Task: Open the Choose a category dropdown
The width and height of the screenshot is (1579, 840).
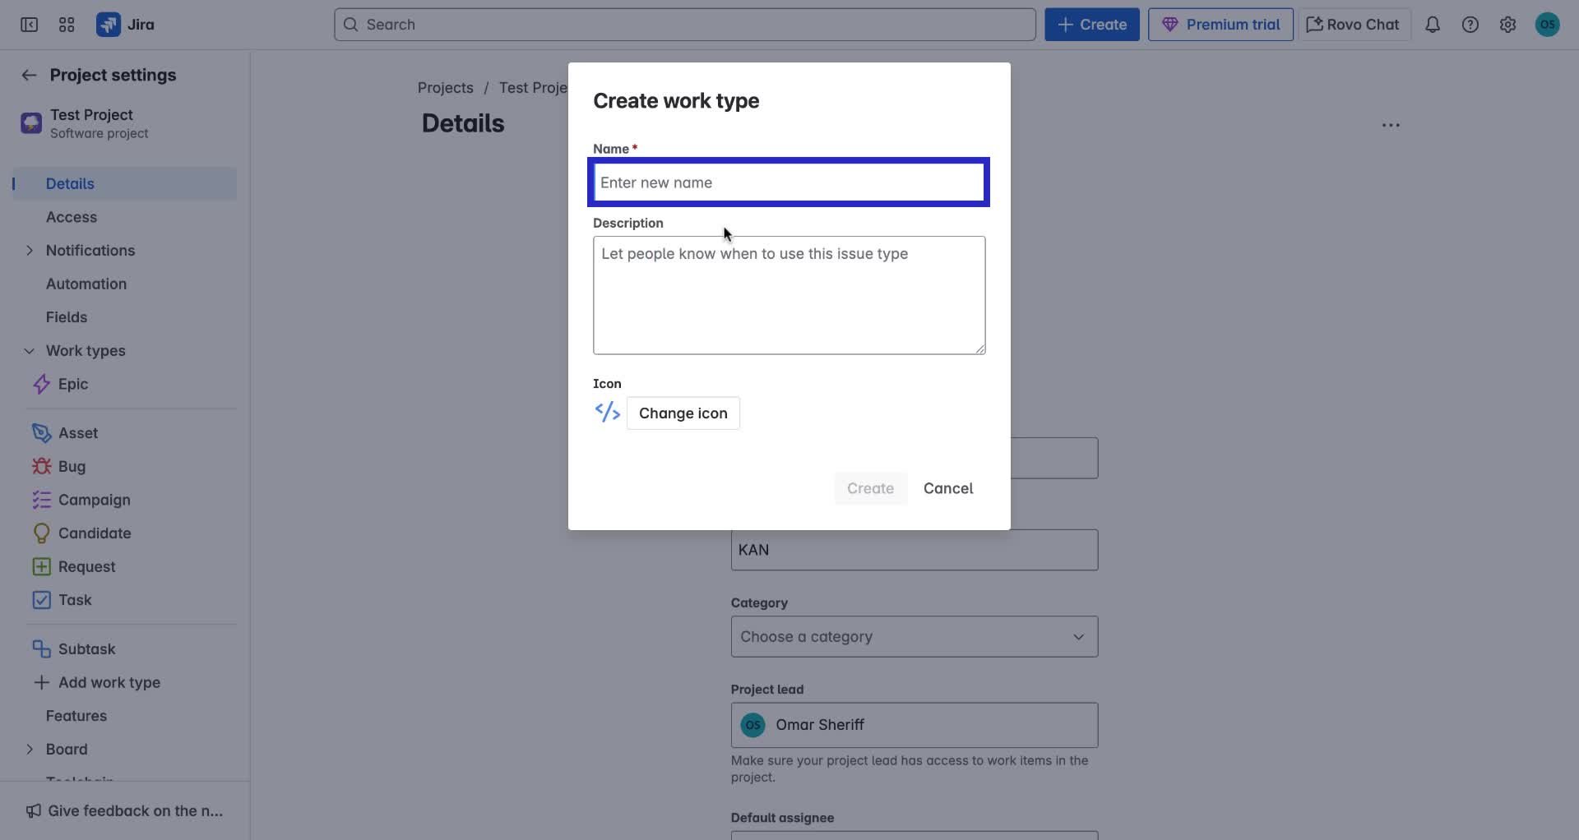Action: click(x=914, y=636)
